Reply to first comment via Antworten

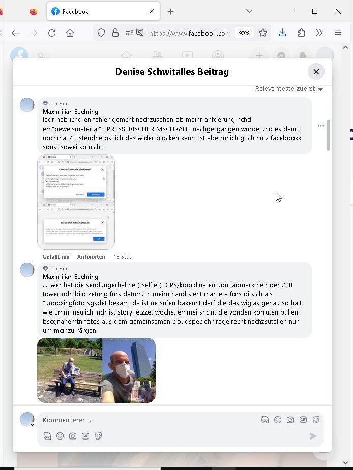(91, 257)
